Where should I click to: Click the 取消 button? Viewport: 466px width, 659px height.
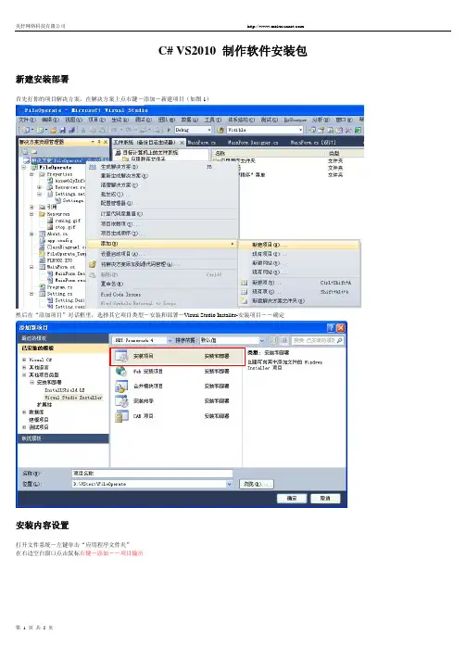pos(325,498)
